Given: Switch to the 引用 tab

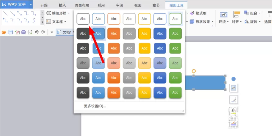Looking at the screenshot, I should point(101,5).
